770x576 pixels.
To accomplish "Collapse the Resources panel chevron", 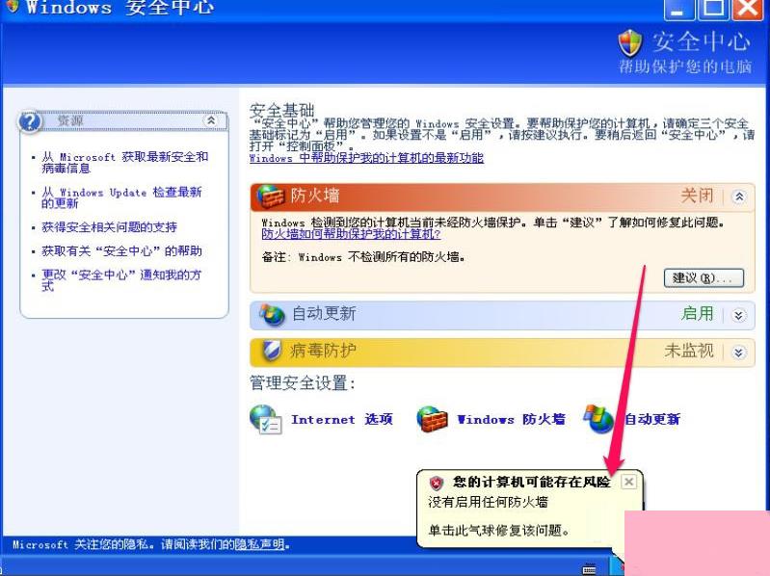I will (x=211, y=120).
